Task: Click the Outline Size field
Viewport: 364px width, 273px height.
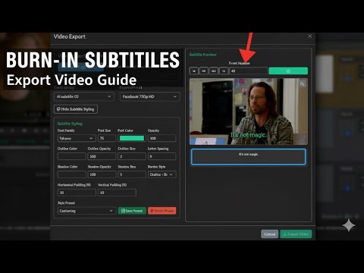Action: (132, 156)
